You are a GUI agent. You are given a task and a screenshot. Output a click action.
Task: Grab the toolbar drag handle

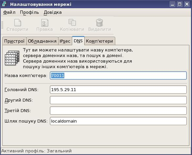click(2, 25)
